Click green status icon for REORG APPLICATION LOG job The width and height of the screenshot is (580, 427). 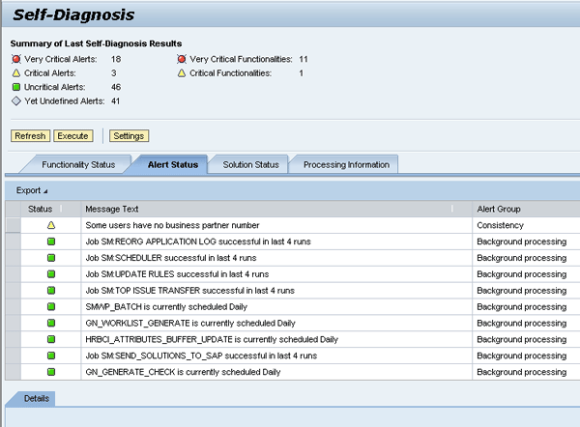tap(50, 242)
